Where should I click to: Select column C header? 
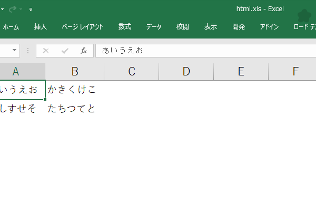(x=132, y=72)
